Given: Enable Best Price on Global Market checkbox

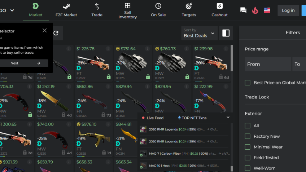Looking at the screenshot, I should pos(248,83).
